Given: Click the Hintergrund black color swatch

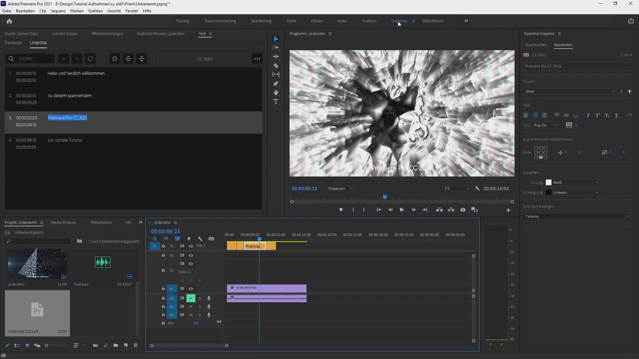Looking at the screenshot, I should tap(548, 192).
